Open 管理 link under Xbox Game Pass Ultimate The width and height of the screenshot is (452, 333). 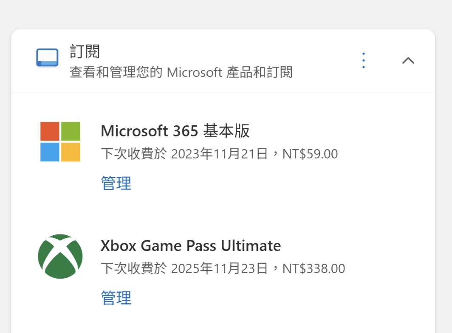[x=116, y=298]
